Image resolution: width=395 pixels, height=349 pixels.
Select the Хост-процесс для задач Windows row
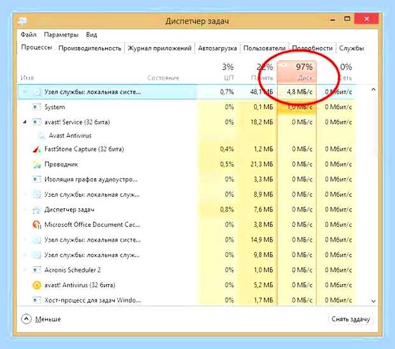[x=187, y=300]
